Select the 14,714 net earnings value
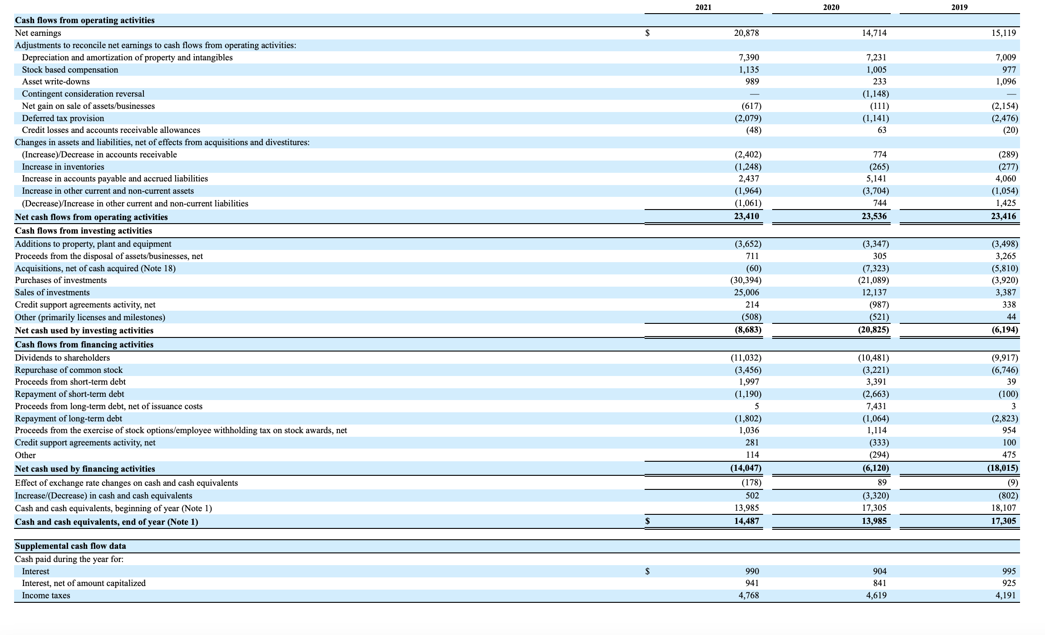 874,33
